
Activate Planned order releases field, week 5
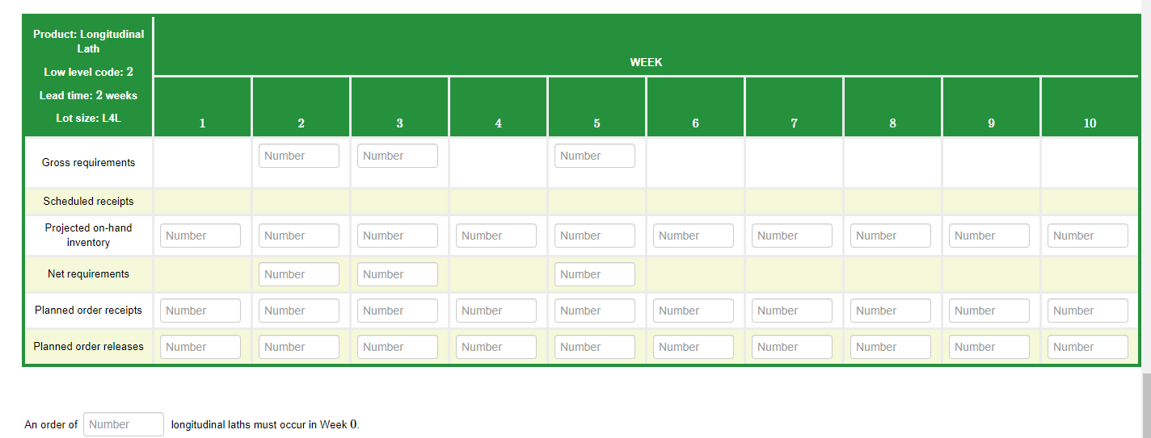coord(595,347)
